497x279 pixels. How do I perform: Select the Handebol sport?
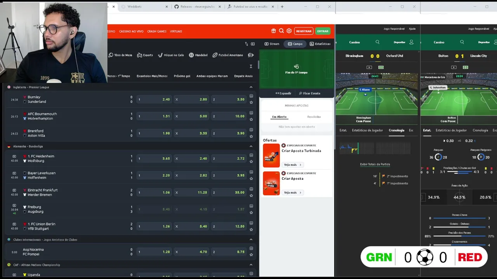click(x=198, y=55)
